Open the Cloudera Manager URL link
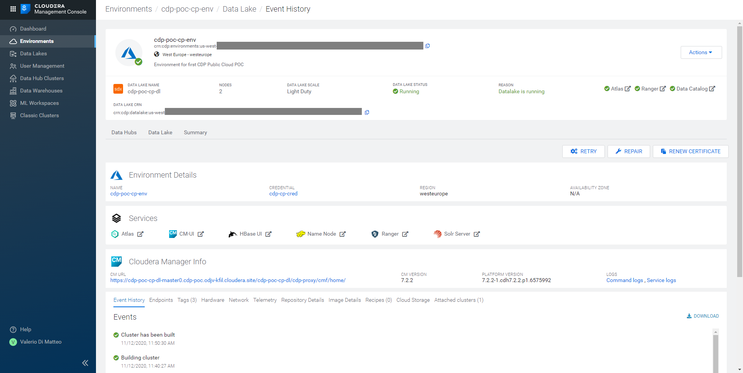Image resolution: width=743 pixels, height=373 pixels. pyautogui.click(x=228, y=280)
